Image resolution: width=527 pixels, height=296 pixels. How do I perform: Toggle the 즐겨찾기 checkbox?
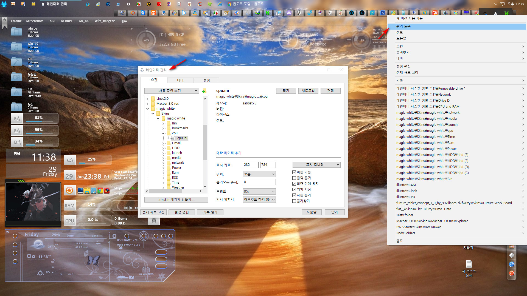(x=294, y=201)
